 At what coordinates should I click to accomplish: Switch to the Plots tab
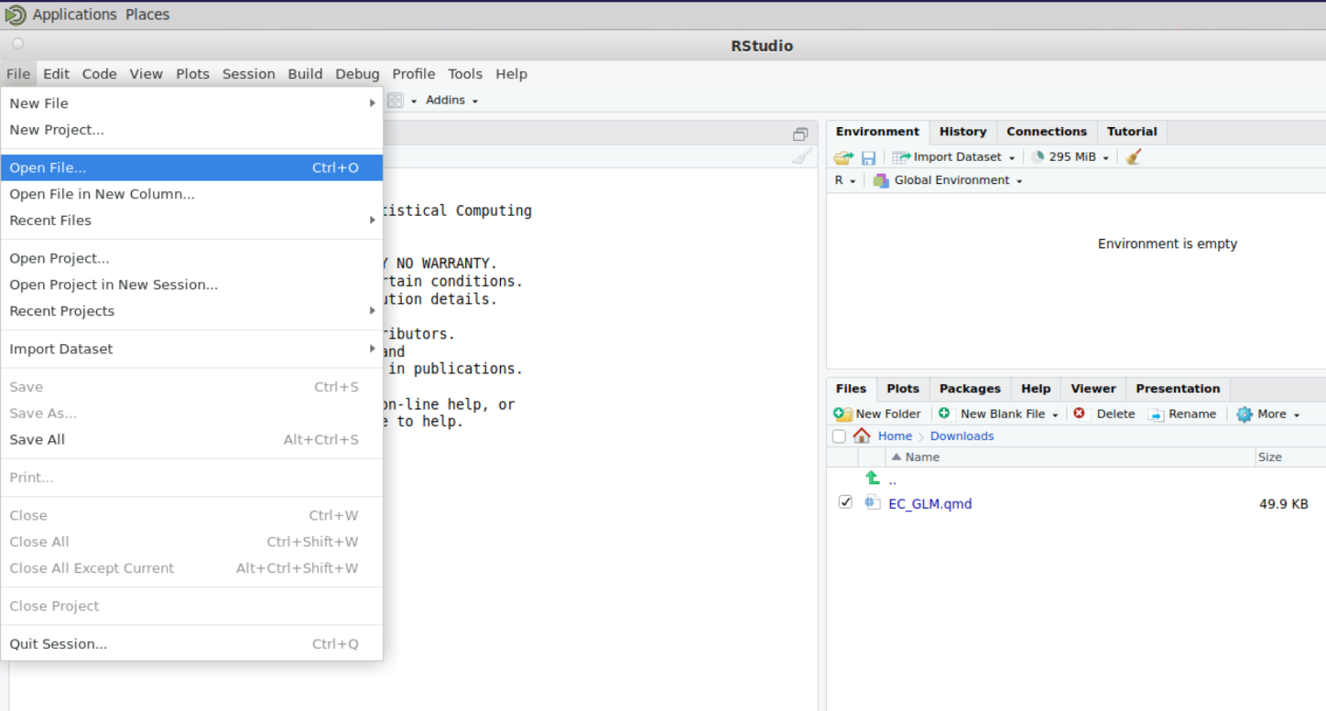(x=903, y=389)
